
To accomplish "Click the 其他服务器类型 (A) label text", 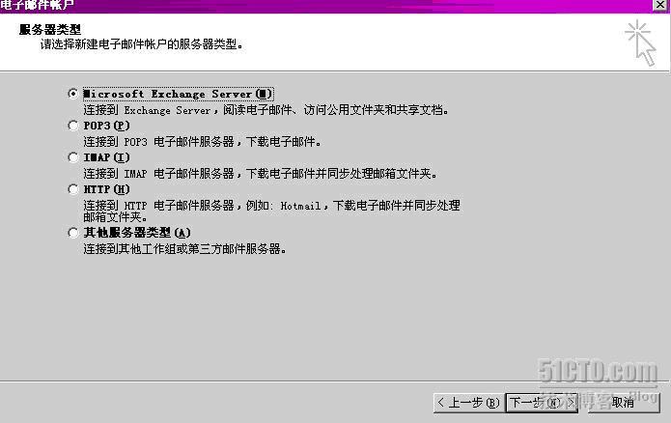I will click(x=137, y=233).
